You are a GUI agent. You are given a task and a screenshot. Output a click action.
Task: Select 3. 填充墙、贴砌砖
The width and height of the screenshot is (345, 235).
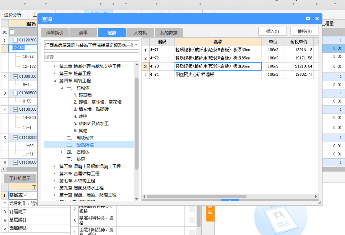91,109
